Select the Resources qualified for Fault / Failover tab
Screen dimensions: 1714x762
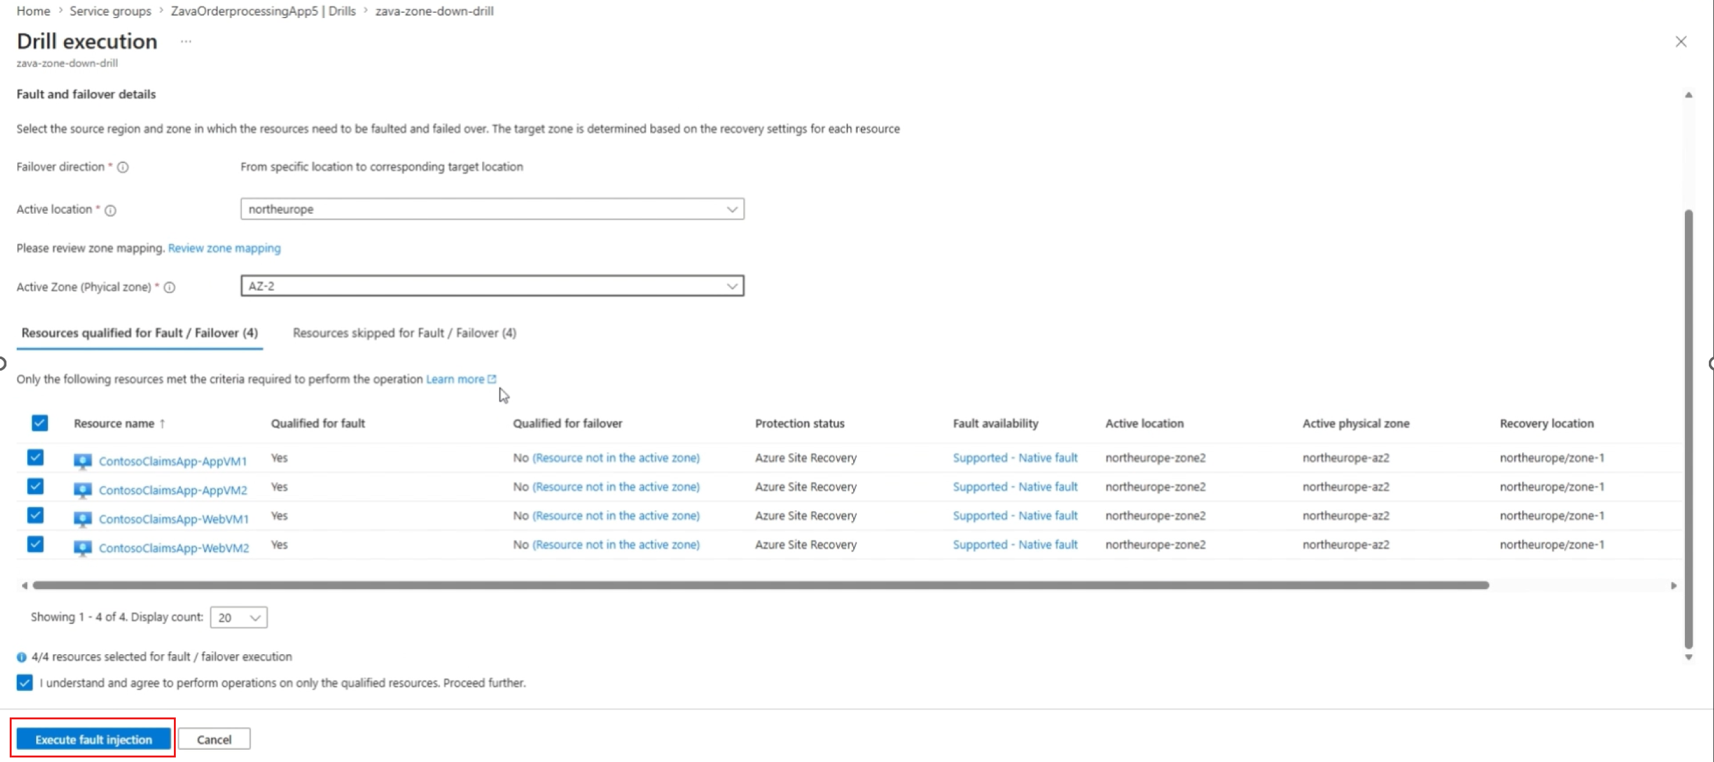[140, 333]
